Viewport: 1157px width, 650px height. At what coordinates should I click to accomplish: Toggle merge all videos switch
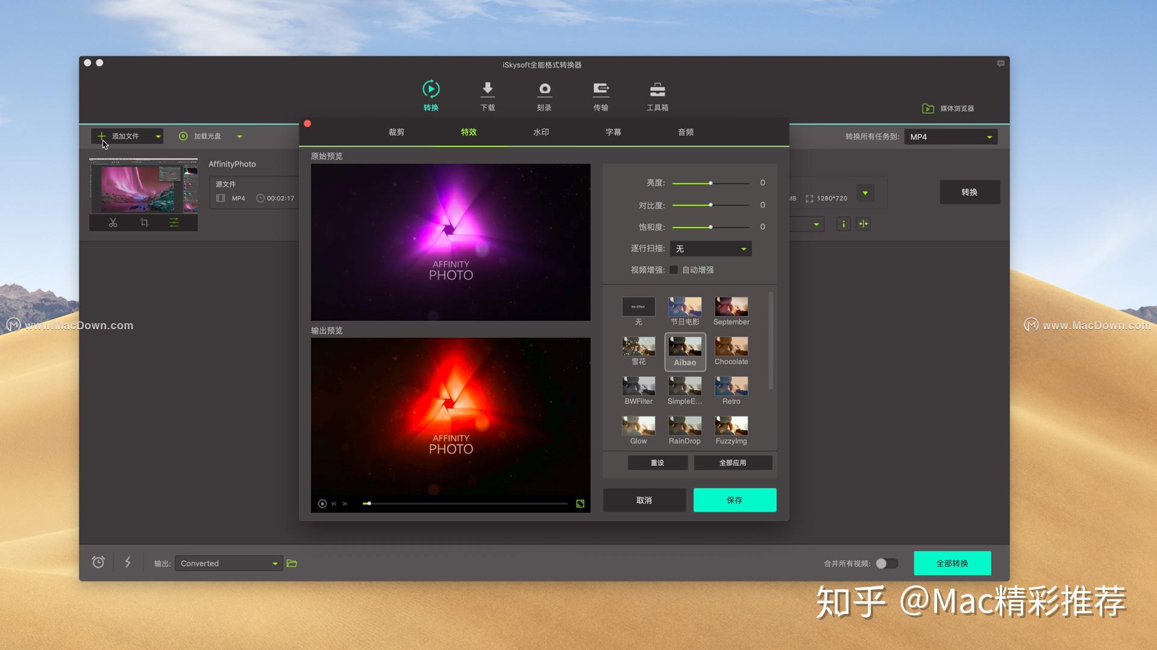(x=886, y=563)
